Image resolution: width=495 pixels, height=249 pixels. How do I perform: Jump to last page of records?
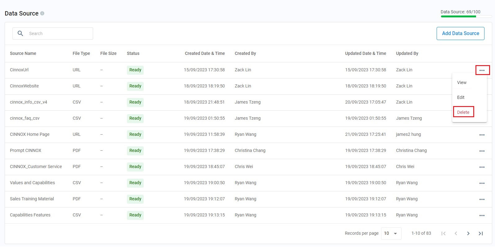(x=481, y=233)
